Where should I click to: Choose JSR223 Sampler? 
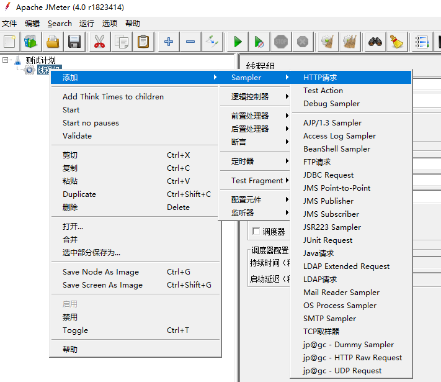point(351,227)
